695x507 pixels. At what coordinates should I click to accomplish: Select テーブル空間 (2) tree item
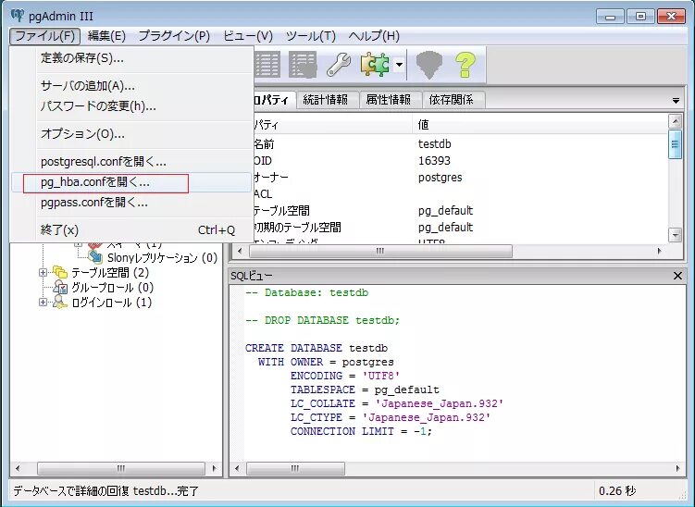[110, 273]
